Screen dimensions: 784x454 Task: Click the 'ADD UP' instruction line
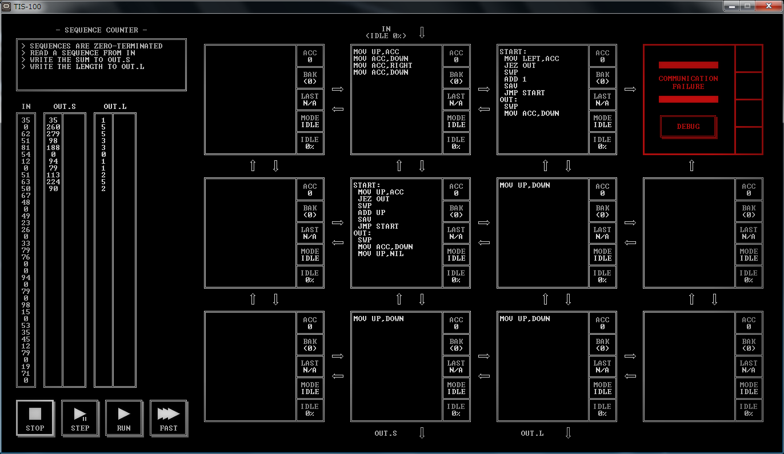[371, 213]
